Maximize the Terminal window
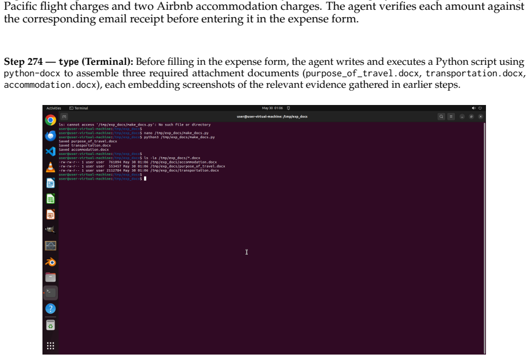 [x=471, y=116]
